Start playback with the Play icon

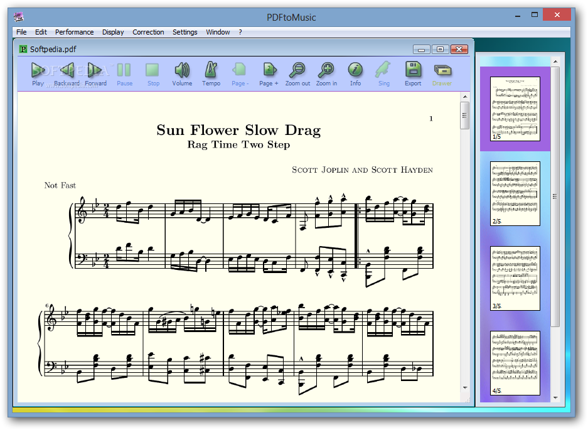(x=38, y=70)
